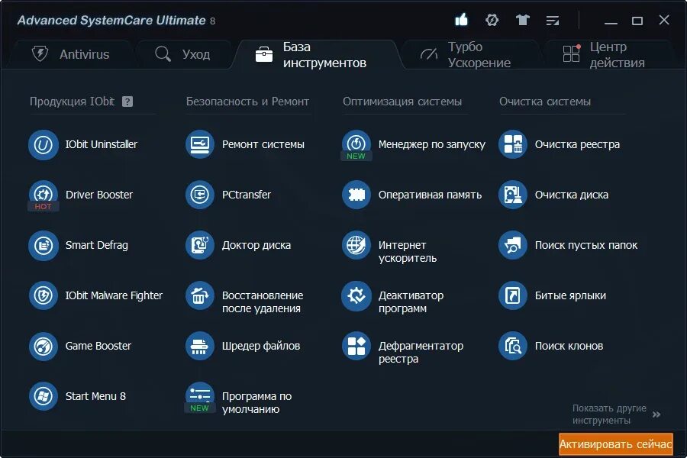Viewport: 687px width, 458px height.
Task: Click the Game Booster text label
Action: pos(98,347)
